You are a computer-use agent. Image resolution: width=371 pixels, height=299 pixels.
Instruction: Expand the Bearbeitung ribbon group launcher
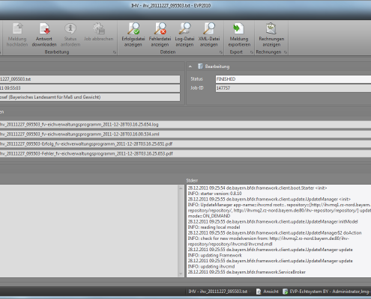coord(115,52)
